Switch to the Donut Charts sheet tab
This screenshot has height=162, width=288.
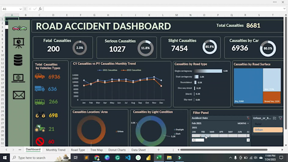coord(117,150)
